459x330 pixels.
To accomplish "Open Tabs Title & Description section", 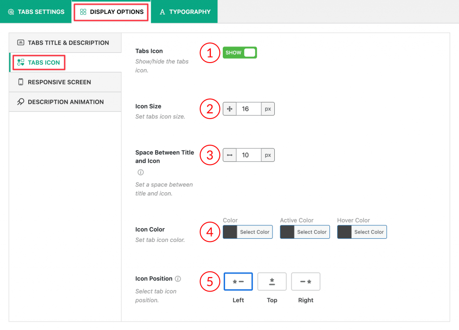I will click(x=65, y=42).
